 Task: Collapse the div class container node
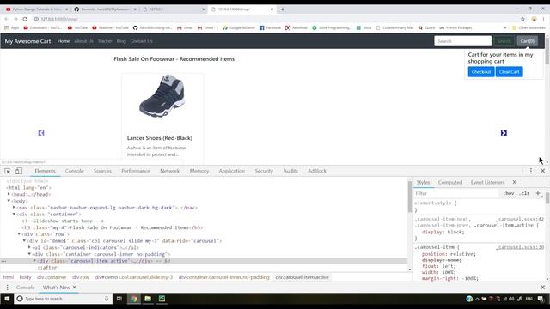(14, 214)
